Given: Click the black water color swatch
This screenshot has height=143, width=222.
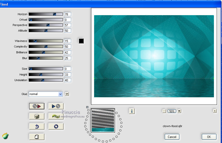Looking at the screenshot, I should (x=81, y=41).
